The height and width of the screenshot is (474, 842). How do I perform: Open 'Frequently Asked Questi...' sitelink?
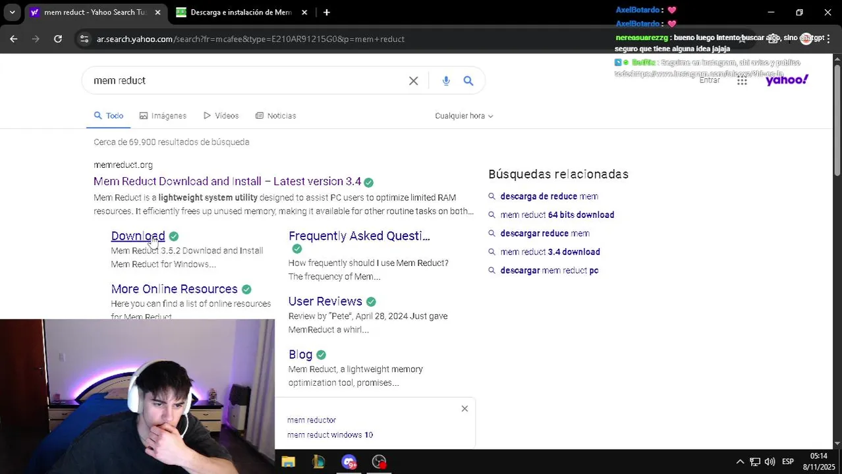[x=359, y=236]
